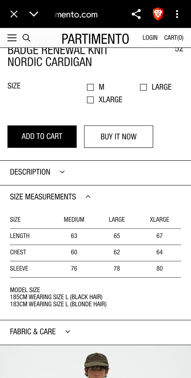Check the LARGE size option
191x378 pixels.
pos(143,87)
